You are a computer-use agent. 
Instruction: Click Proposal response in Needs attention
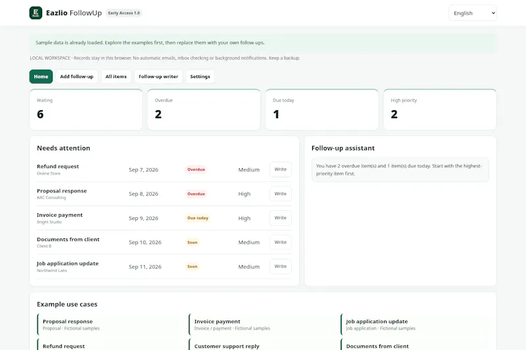(62, 191)
